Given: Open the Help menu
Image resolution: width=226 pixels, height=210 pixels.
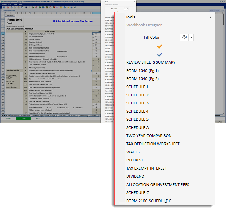Looking at the screenshot, I should coord(20,5).
